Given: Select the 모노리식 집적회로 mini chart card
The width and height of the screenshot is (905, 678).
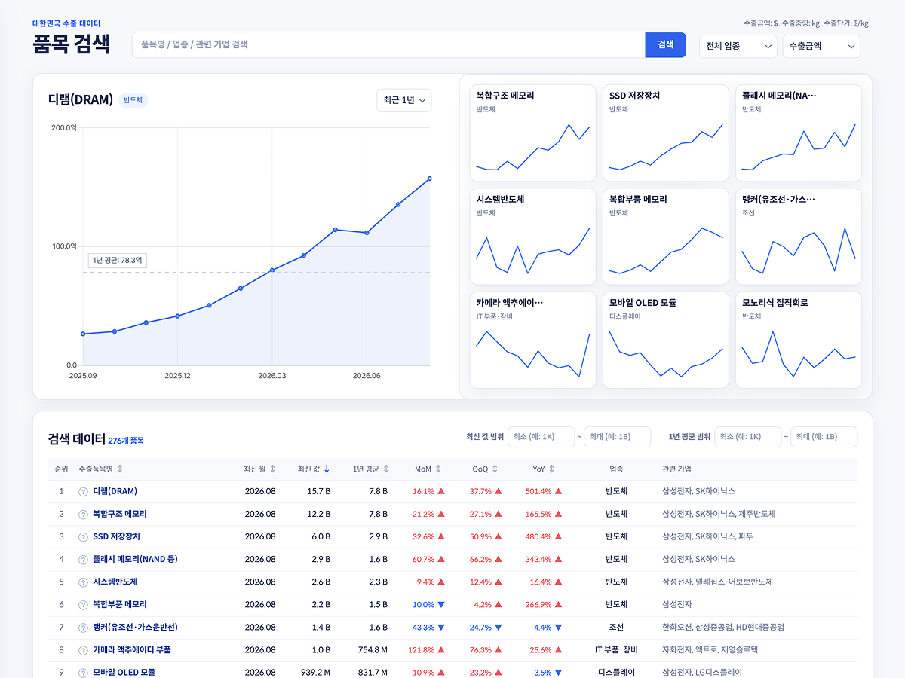Looking at the screenshot, I should [799, 340].
